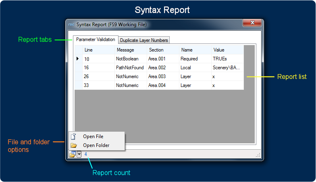Select the PathNotFound message cell
Viewport: 316px width, 182px height.
pos(131,68)
